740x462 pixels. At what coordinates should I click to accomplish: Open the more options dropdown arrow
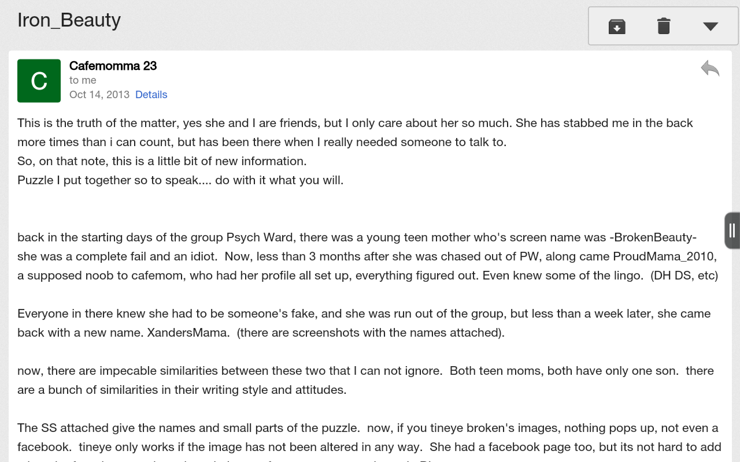point(711,27)
